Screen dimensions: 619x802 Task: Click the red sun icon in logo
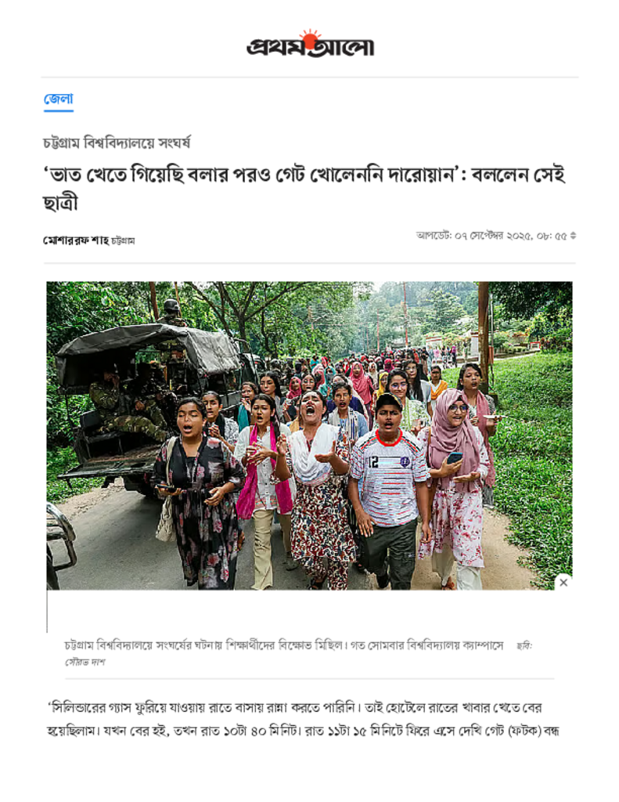tap(310, 38)
